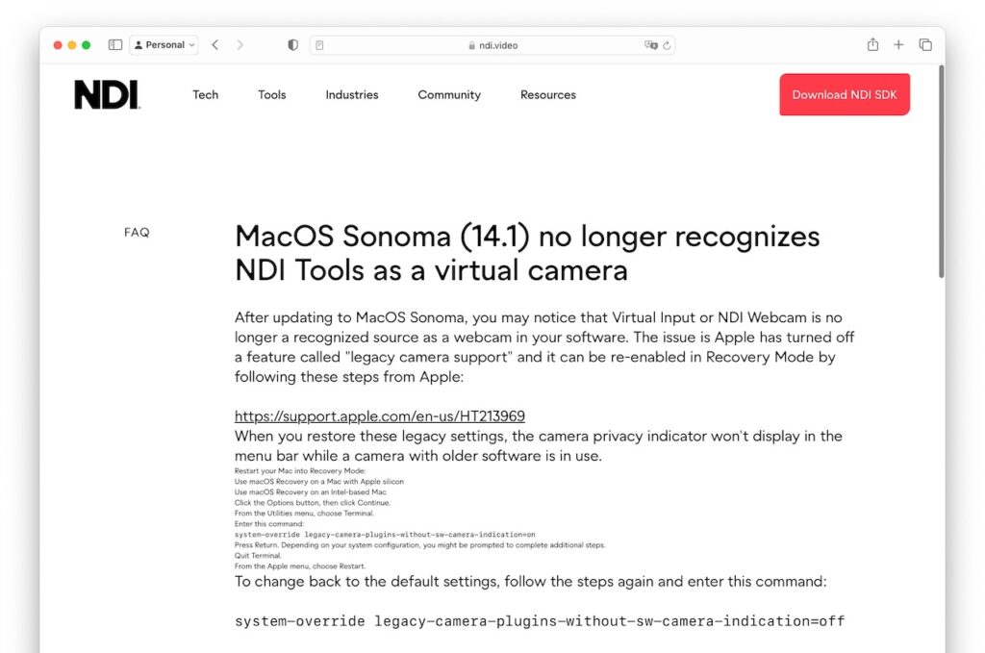
Task: Open the privacy report shield icon
Action: tap(292, 44)
